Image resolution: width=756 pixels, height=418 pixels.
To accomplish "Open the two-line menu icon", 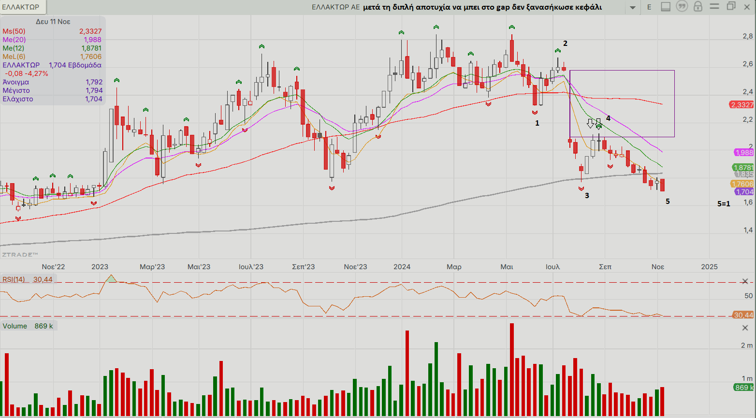I will tap(715, 6).
